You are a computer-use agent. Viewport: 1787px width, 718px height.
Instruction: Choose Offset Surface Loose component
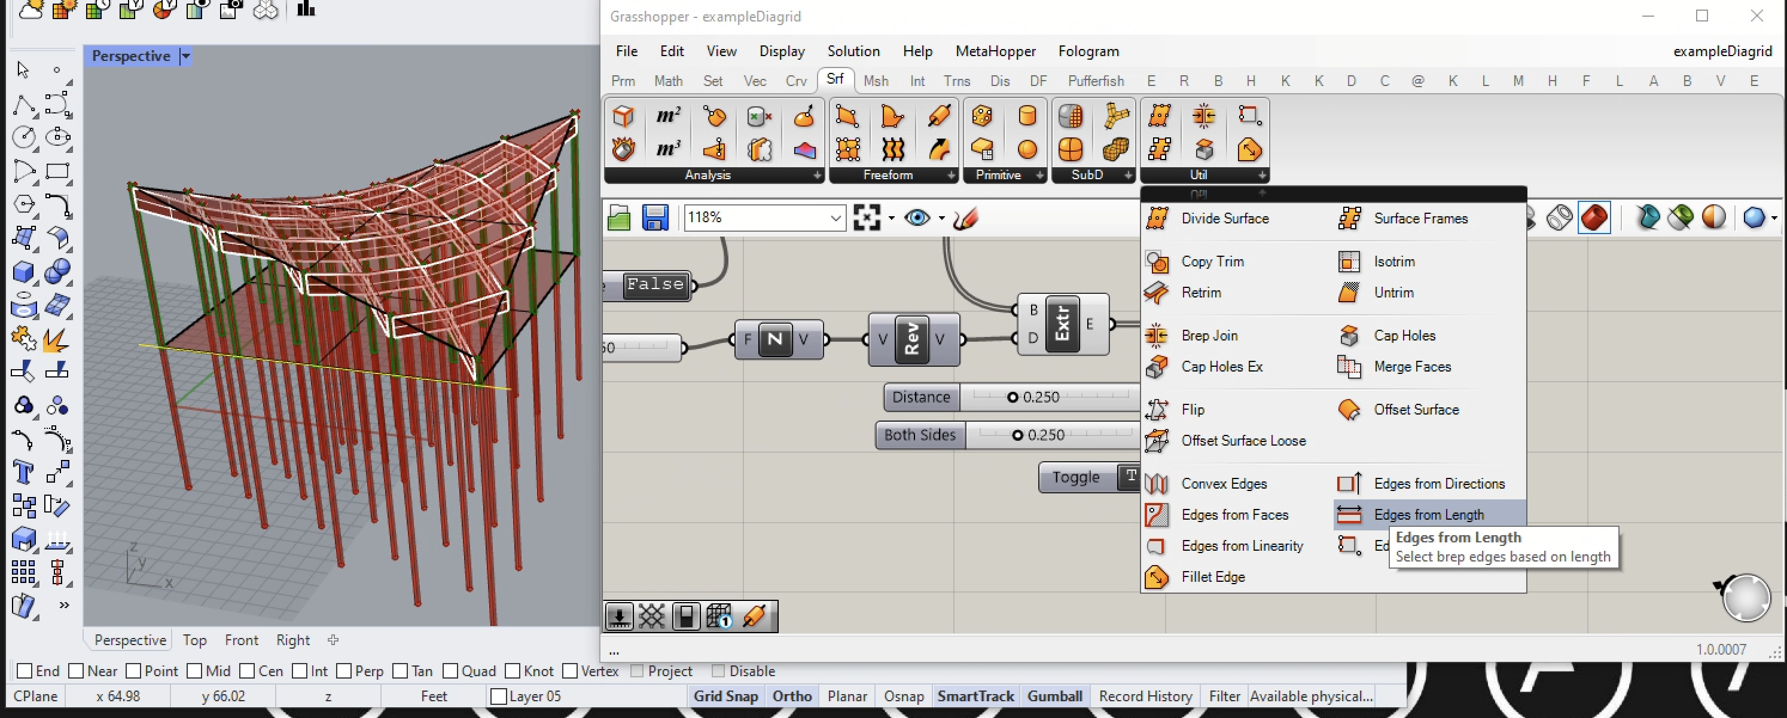click(1226, 441)
